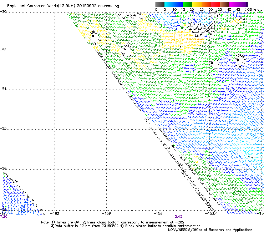Click the cyan 5-10 knots color segment

point(169,4)
